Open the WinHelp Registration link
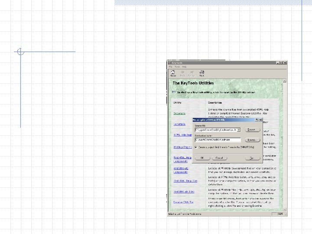The height and width of the screenshot is (234, 312). pos(182,147)
